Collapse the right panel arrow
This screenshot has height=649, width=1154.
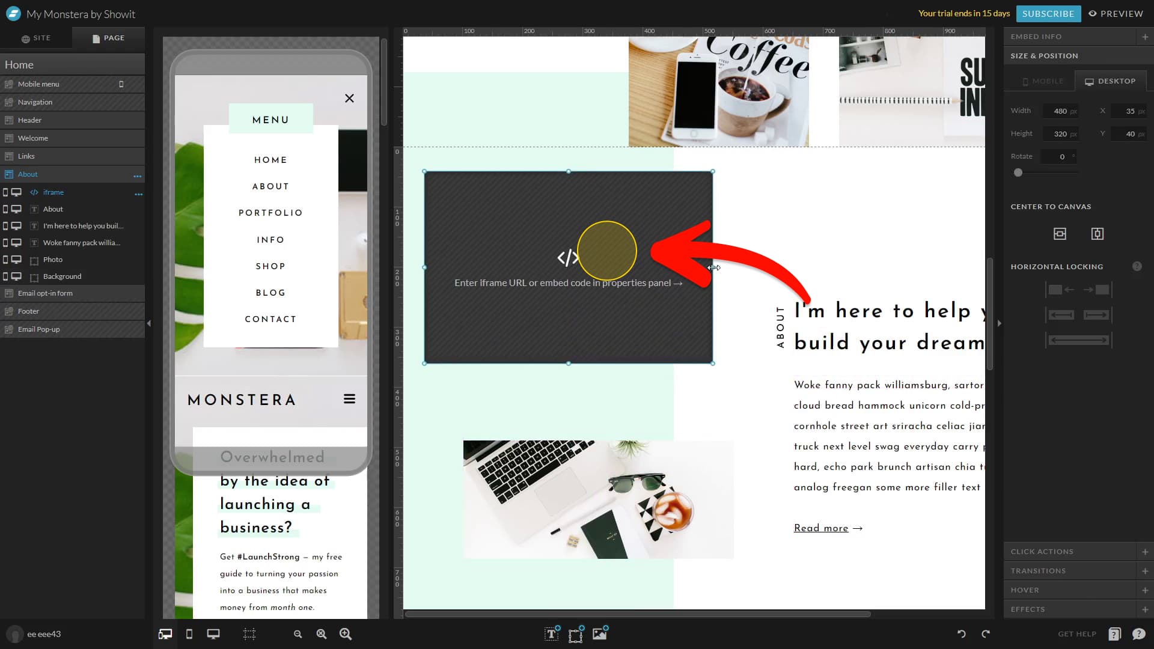[x=1000, y=323]
